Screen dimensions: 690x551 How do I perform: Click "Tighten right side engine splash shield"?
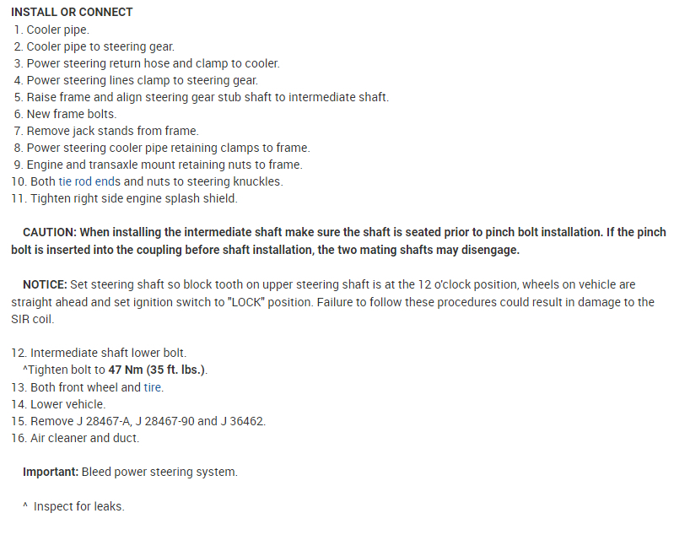point(134,198)
